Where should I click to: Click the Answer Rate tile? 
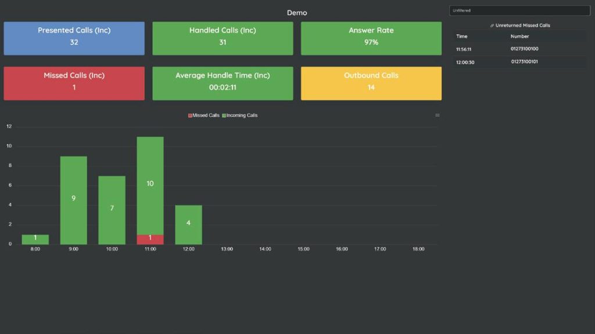click(371, 38)
